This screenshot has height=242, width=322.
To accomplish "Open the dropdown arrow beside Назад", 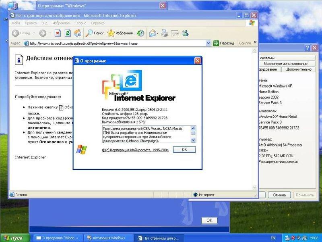I will point(34,33).
